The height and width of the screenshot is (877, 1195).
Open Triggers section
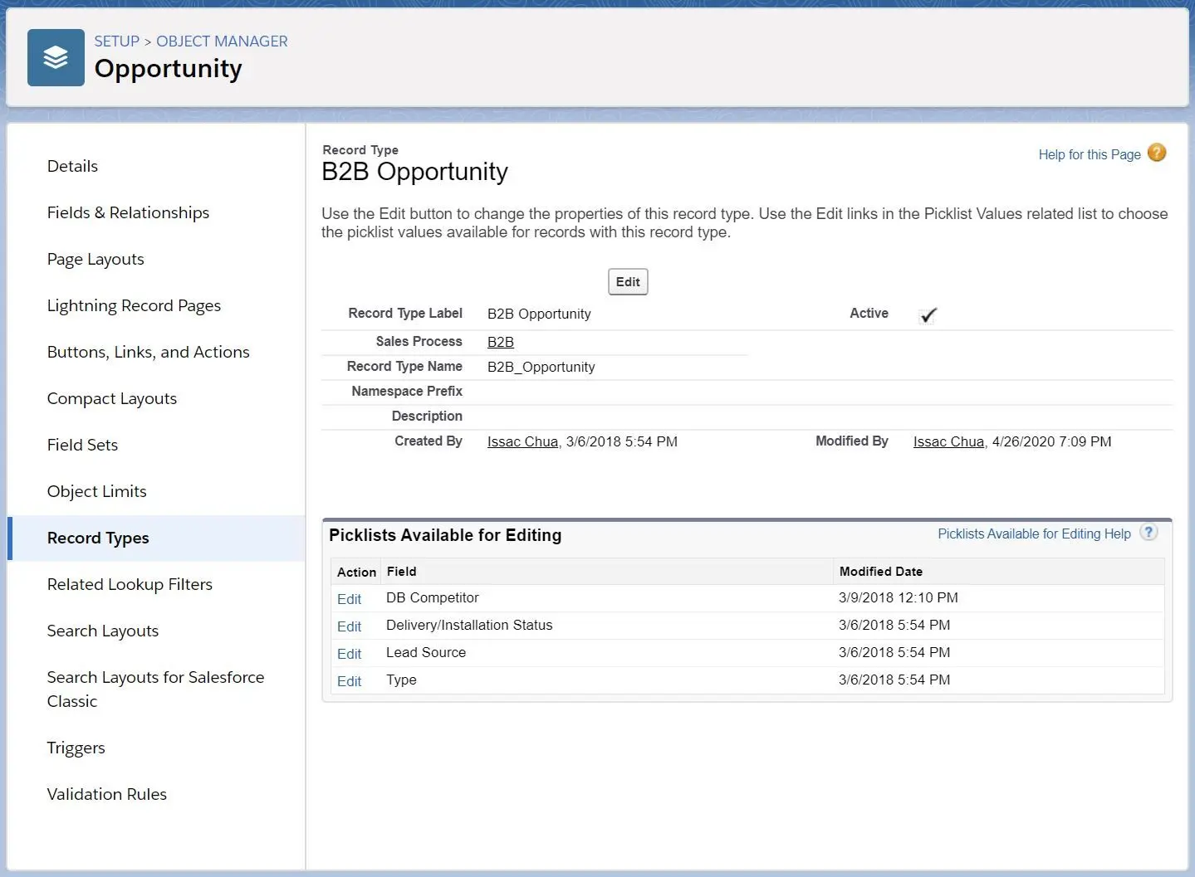(x=76, y=748)
